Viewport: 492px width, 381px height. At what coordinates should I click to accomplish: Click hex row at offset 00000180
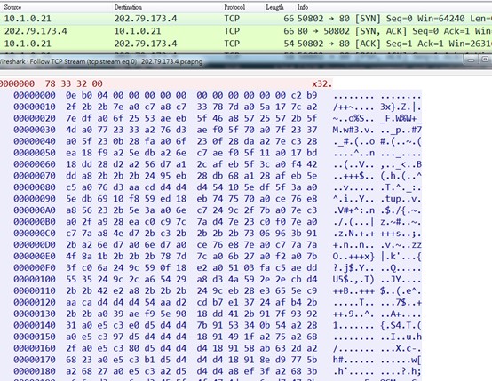point(217,371)
